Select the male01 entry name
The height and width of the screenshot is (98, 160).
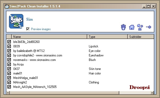tap(18, 73)
